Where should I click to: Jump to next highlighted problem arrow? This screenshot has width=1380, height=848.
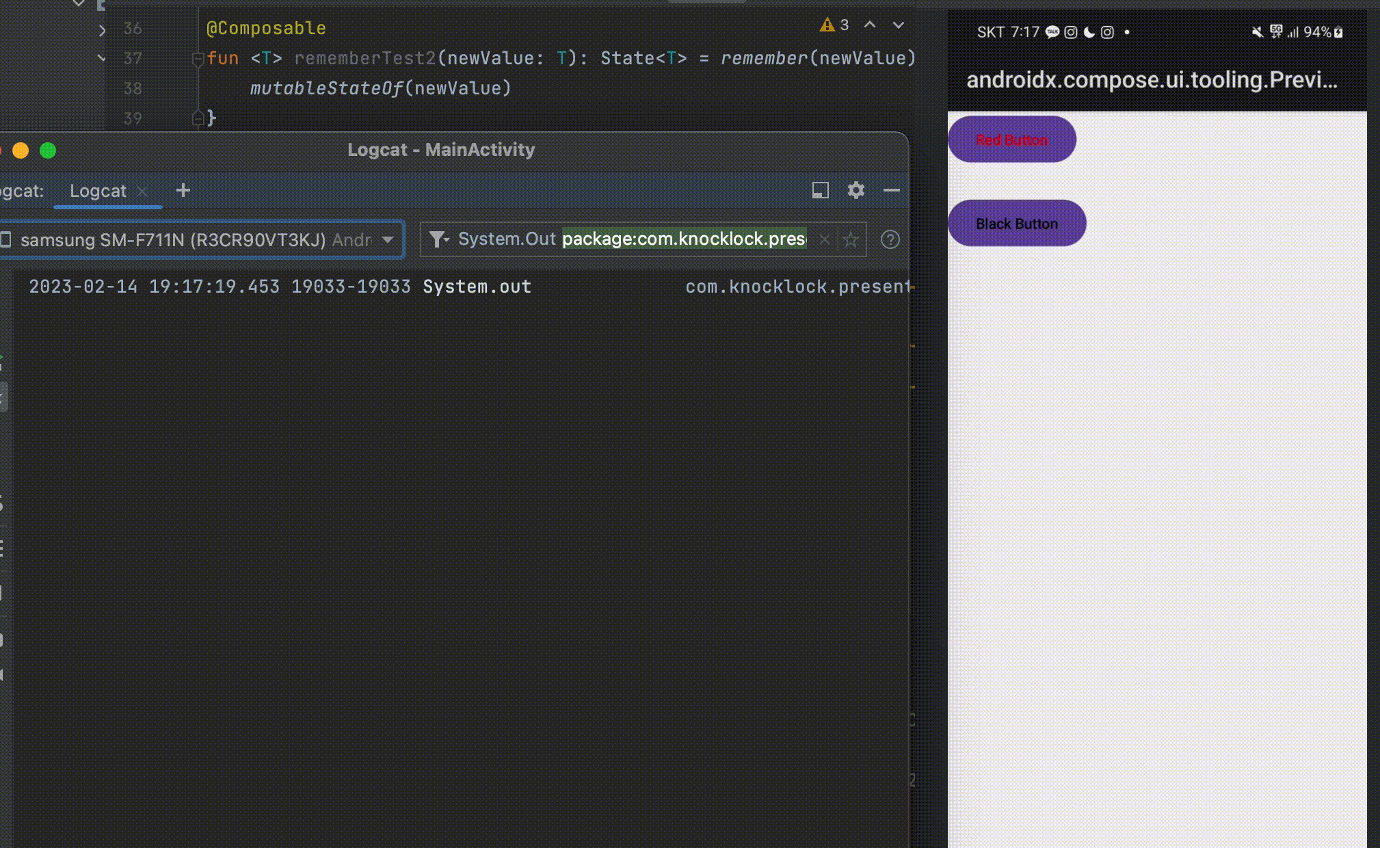[898, 25]
